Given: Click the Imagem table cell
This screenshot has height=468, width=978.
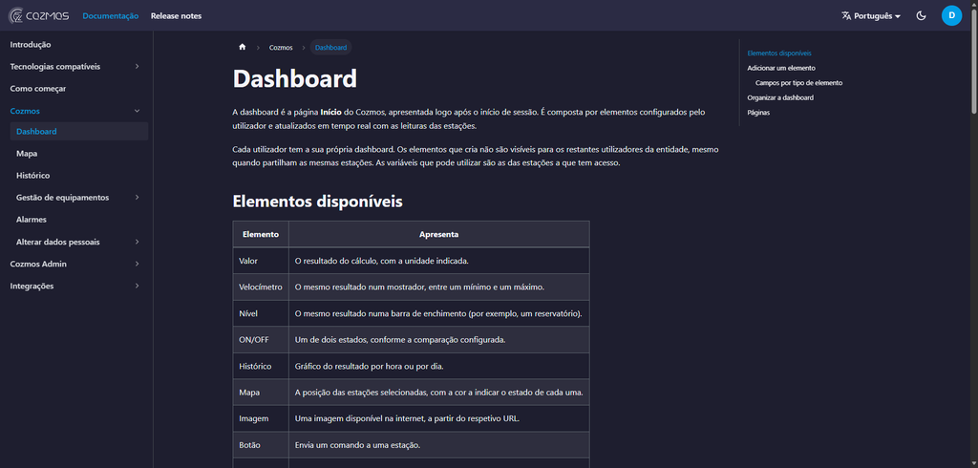Looking at the screenshot, I should click(261, 418).
